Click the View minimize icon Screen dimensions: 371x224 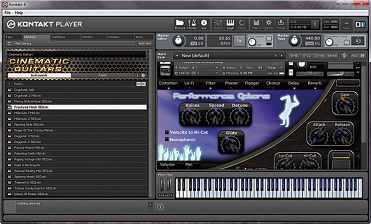(x=346, y=24)
